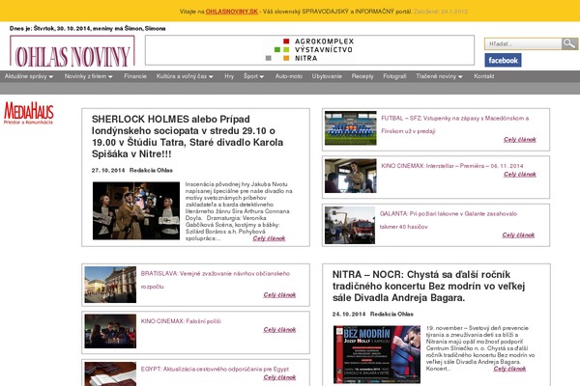Click the Agrokomplex Výstavníctvo Nitra banner
This screenshot has width=580, height=386.
tap(309, 50)
